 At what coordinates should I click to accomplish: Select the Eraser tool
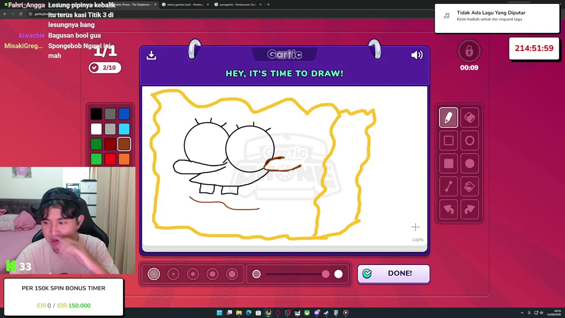coord(470,117)
